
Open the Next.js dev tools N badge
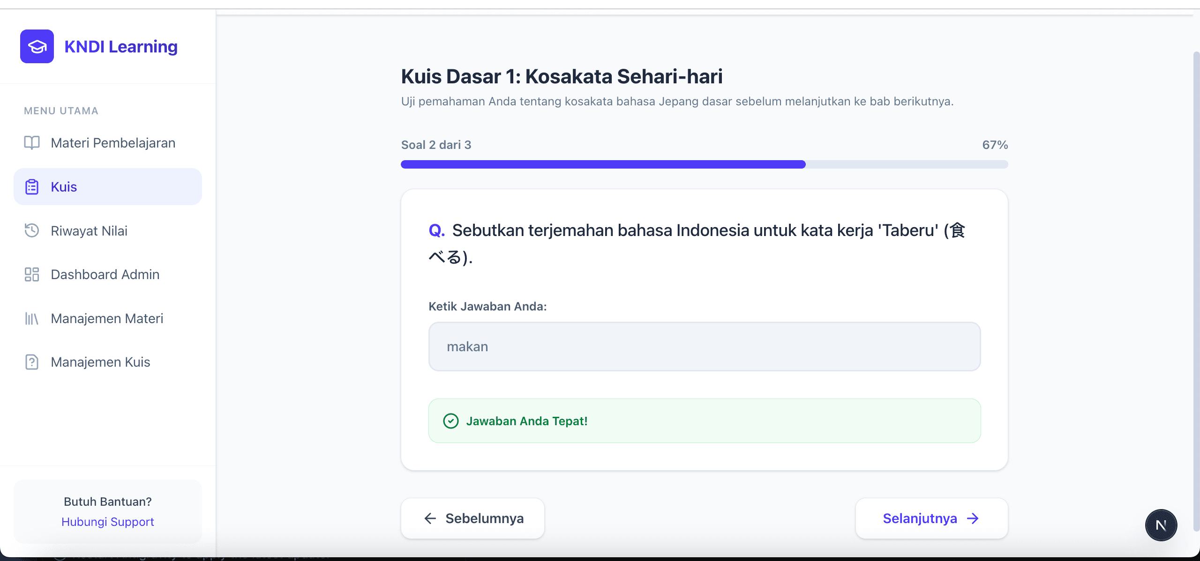pos(1161,525)
